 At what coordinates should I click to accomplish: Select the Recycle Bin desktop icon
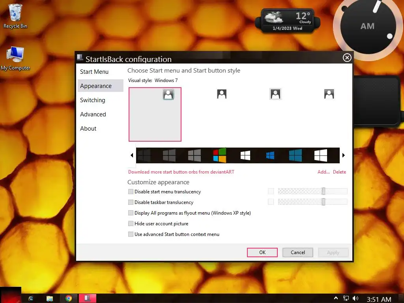point(15,16)
